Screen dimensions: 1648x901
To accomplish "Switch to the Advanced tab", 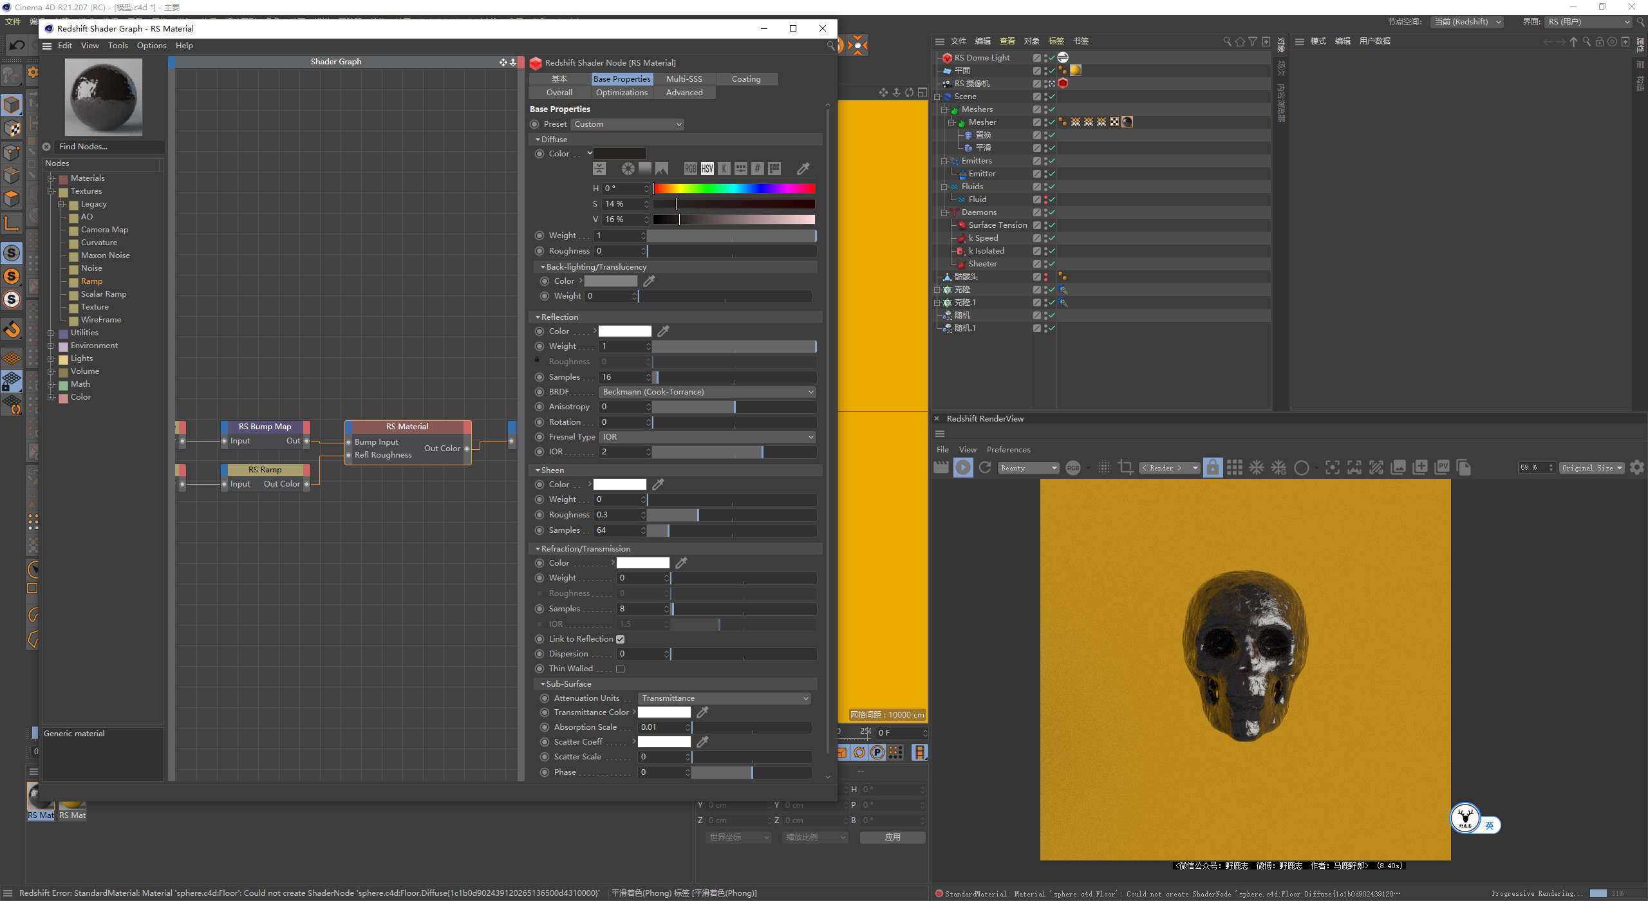I will [x=684, y=93].
